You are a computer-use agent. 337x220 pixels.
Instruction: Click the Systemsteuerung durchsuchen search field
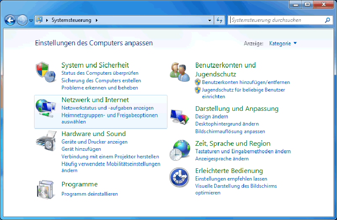[276, 20]
